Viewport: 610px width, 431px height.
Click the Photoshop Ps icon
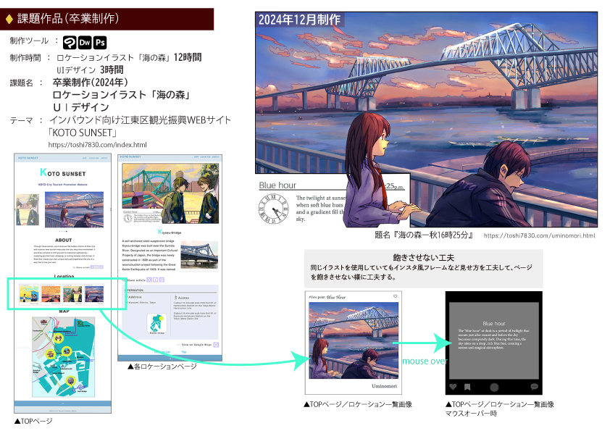(100, 41)
